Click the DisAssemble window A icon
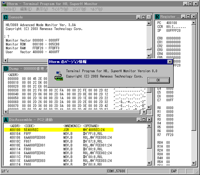The width and height of the screenshot is (200, 175). [6, 120]
